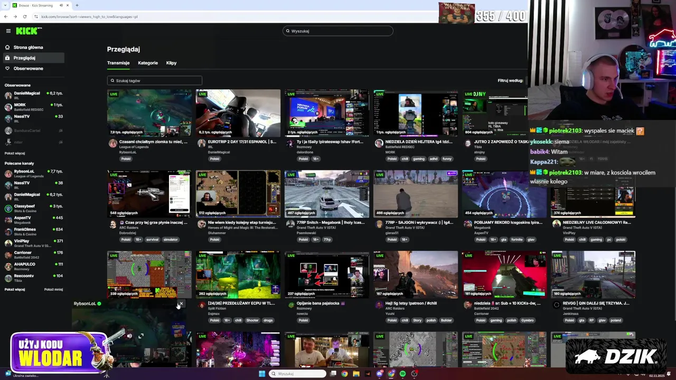Open the NIEDZIELA DZIEŃ HEJTERA stream thumbnail

[x=416, y=113]
